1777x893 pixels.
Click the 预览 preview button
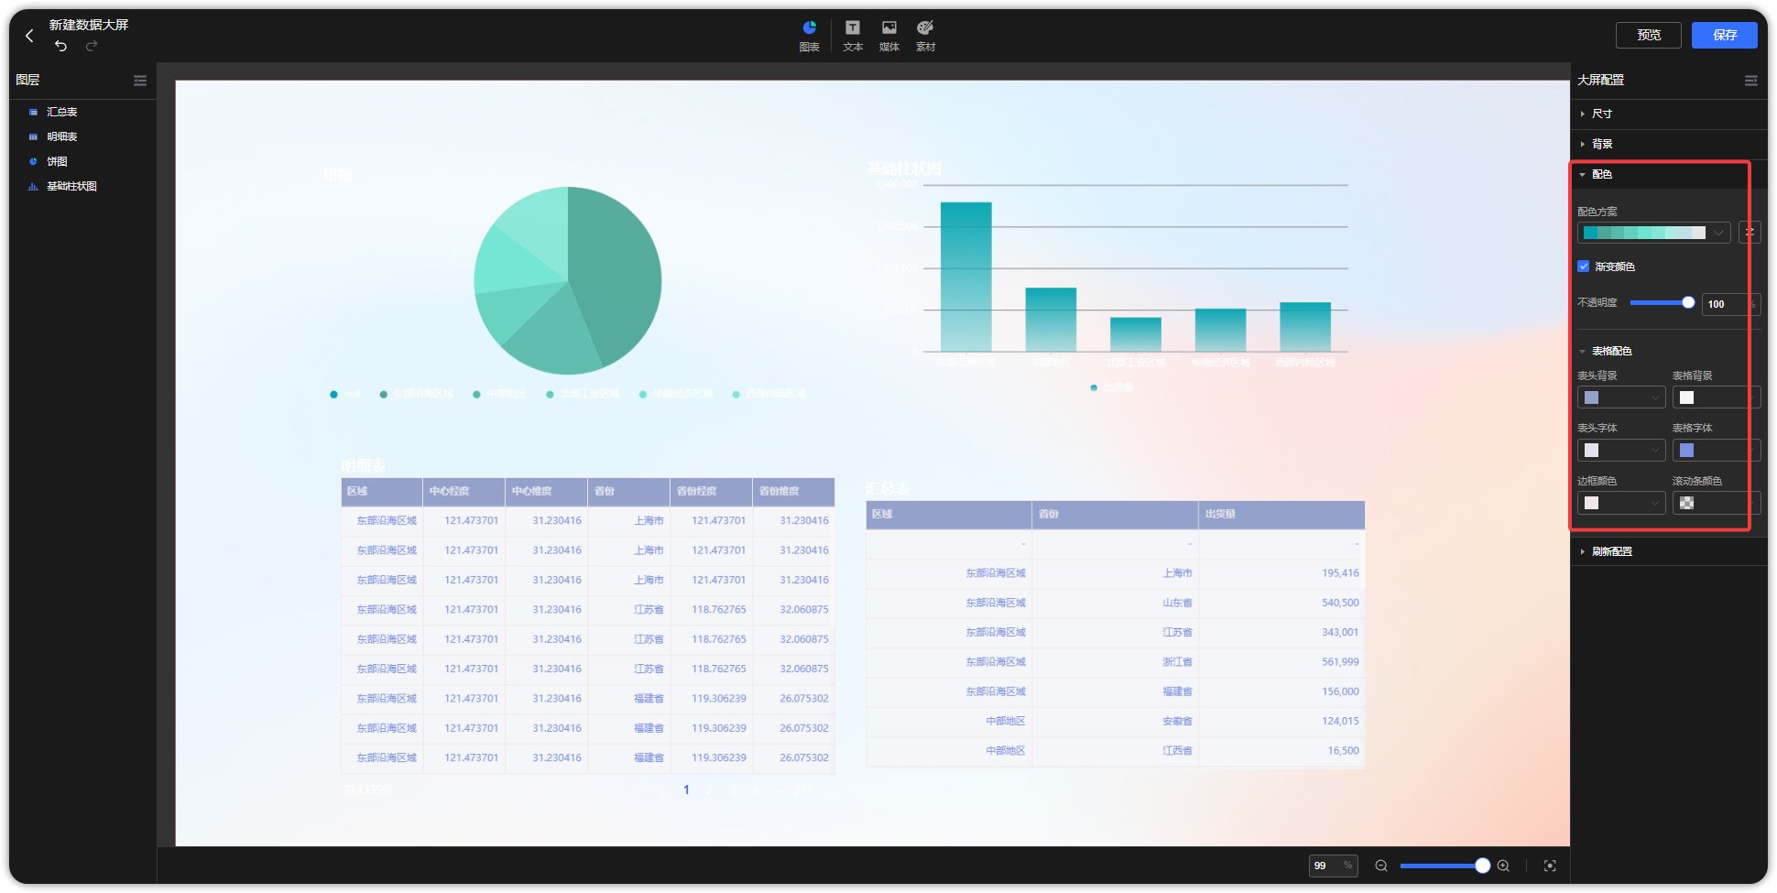[x=1649, y=35]
